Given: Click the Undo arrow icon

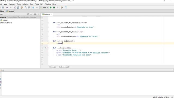Looking at the screenshot, I should (7, 8).
